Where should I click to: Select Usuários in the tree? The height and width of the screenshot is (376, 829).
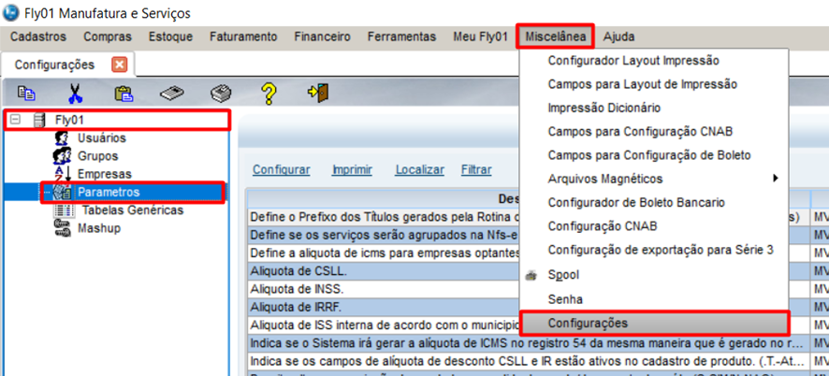[102, 138]
